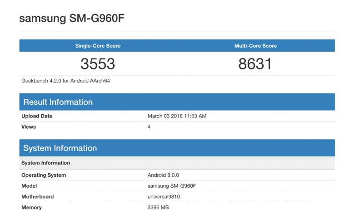This screenshot has width=349, height=214.
Task: Click the Single-Core Score header
Action: tap(98, 46)
